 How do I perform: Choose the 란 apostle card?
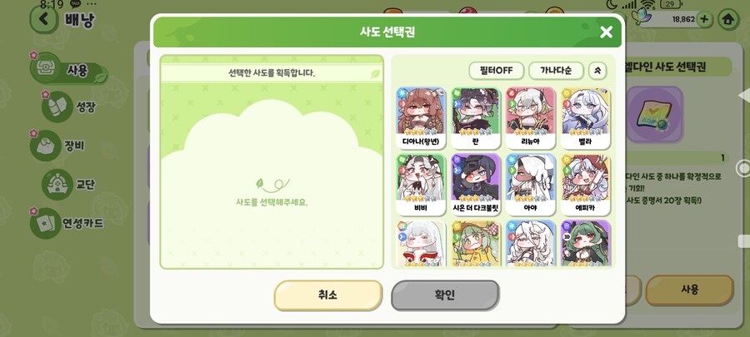point(476,118)
